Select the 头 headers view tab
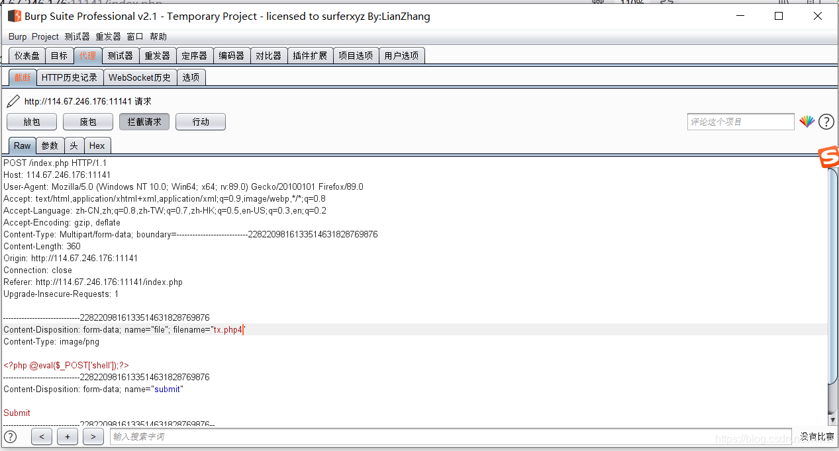The width and height of the screenshot is (839, 451). 74,145
